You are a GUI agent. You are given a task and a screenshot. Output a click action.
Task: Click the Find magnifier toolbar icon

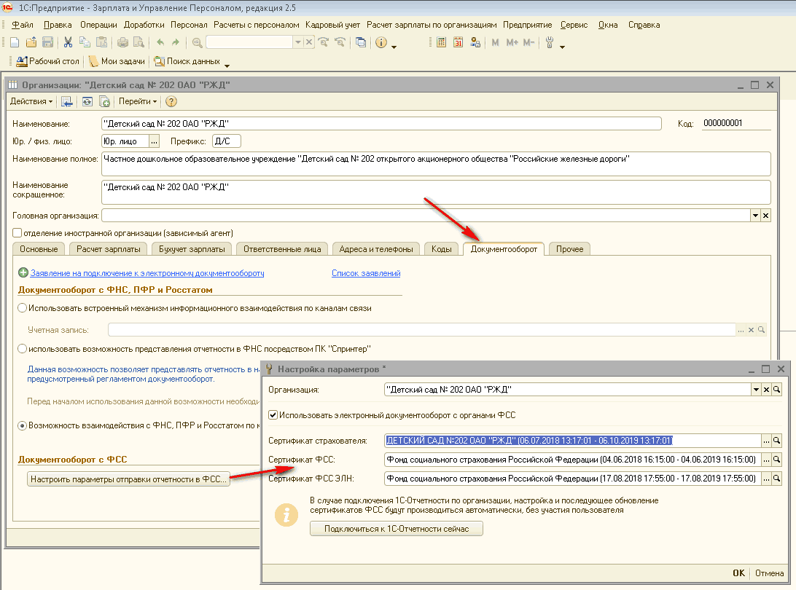(198, 43)
